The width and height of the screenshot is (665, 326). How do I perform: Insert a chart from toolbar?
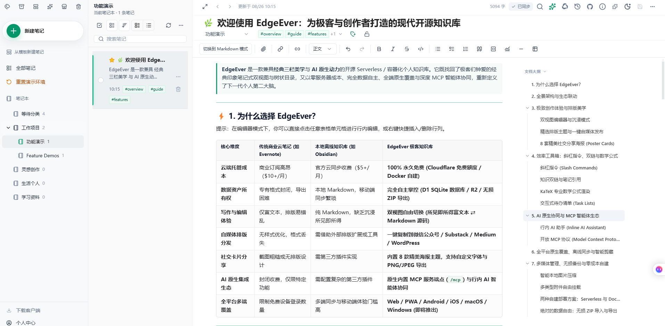(x=507, y=49)
